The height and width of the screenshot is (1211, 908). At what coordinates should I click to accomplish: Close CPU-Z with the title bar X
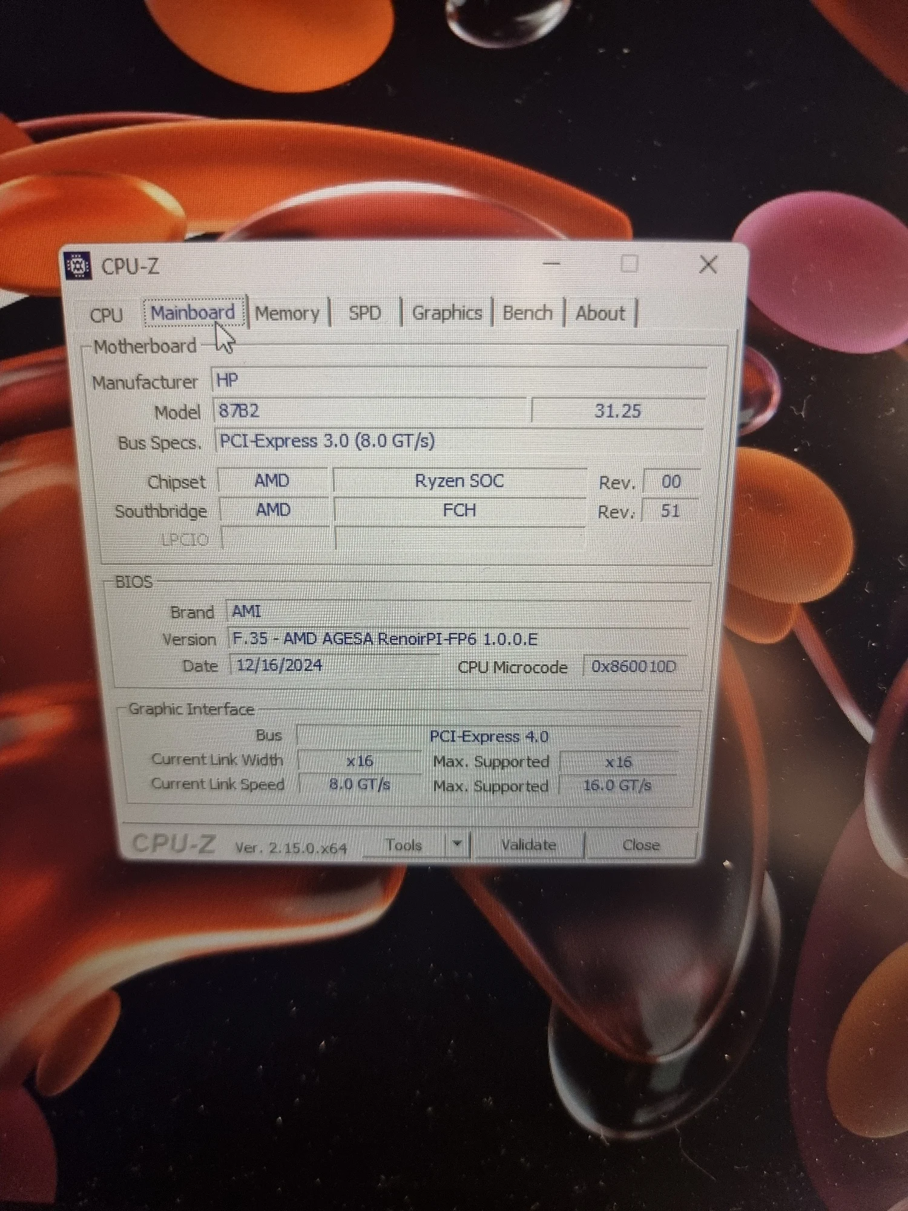click(x=708, y=265)
